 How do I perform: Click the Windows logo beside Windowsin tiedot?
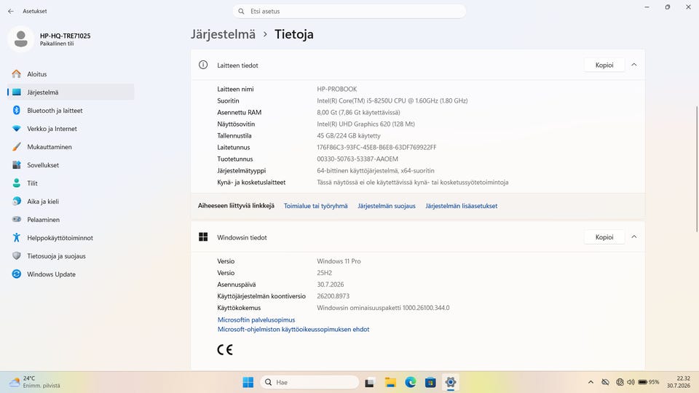coord(203,237)
